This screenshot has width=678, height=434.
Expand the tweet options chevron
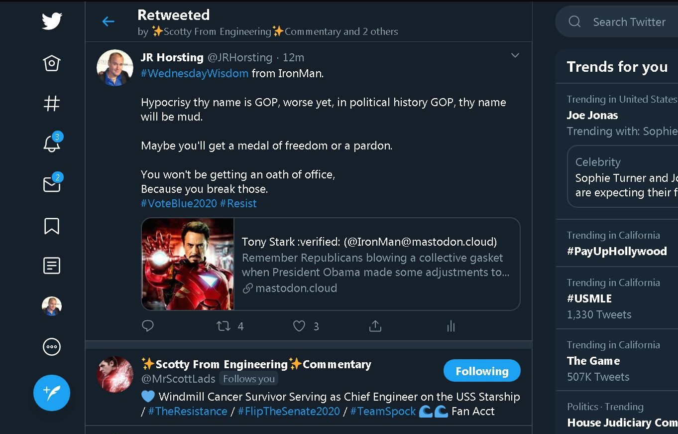515,55
